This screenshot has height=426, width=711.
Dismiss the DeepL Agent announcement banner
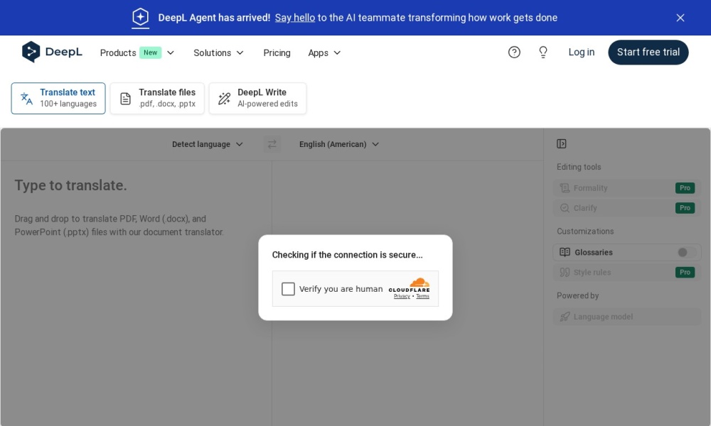(680, 18)
